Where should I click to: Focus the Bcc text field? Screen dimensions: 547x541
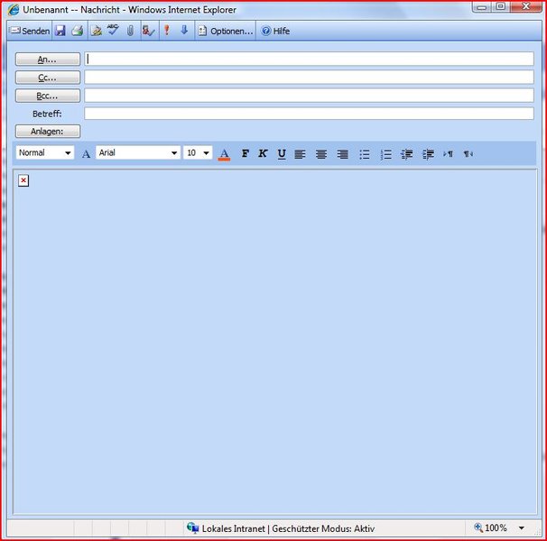309,96
